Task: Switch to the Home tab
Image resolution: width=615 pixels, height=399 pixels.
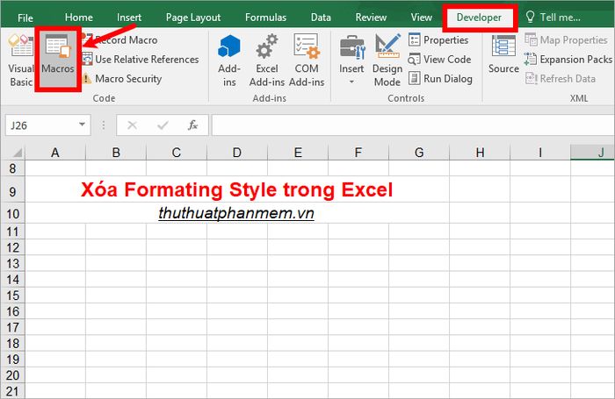Action: tap(79, 18)
